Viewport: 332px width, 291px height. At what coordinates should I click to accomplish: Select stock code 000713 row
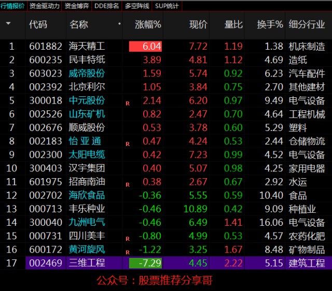46,209
